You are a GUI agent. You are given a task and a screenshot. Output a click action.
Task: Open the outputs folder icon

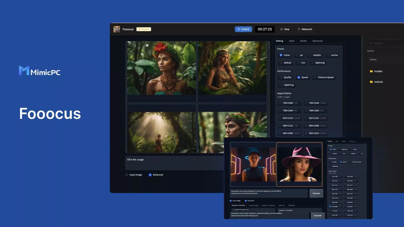click(371, 82)
